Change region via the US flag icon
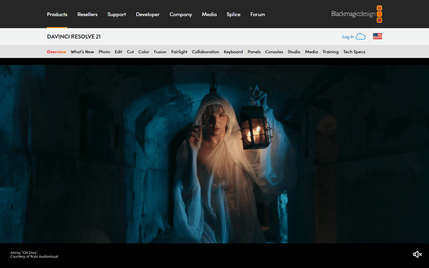 coord(377,36)
